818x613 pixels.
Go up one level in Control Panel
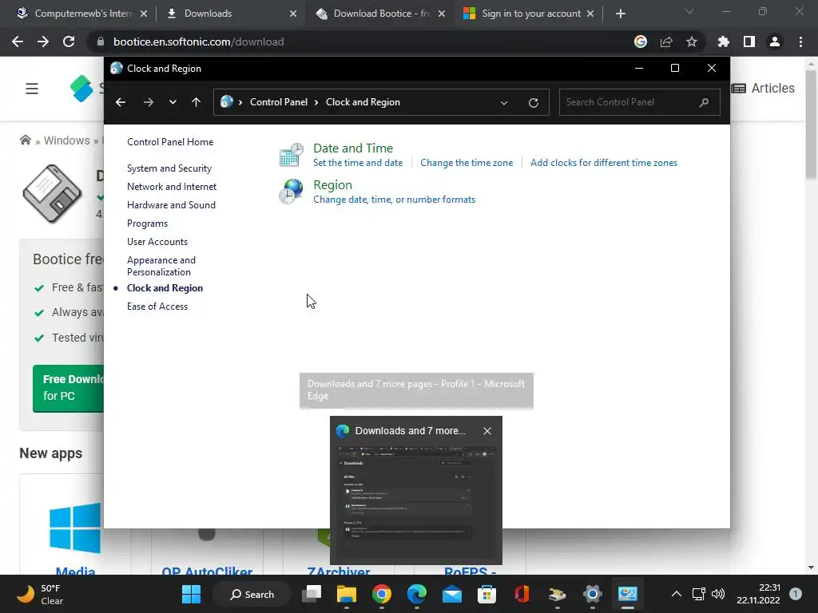(197, 102)
